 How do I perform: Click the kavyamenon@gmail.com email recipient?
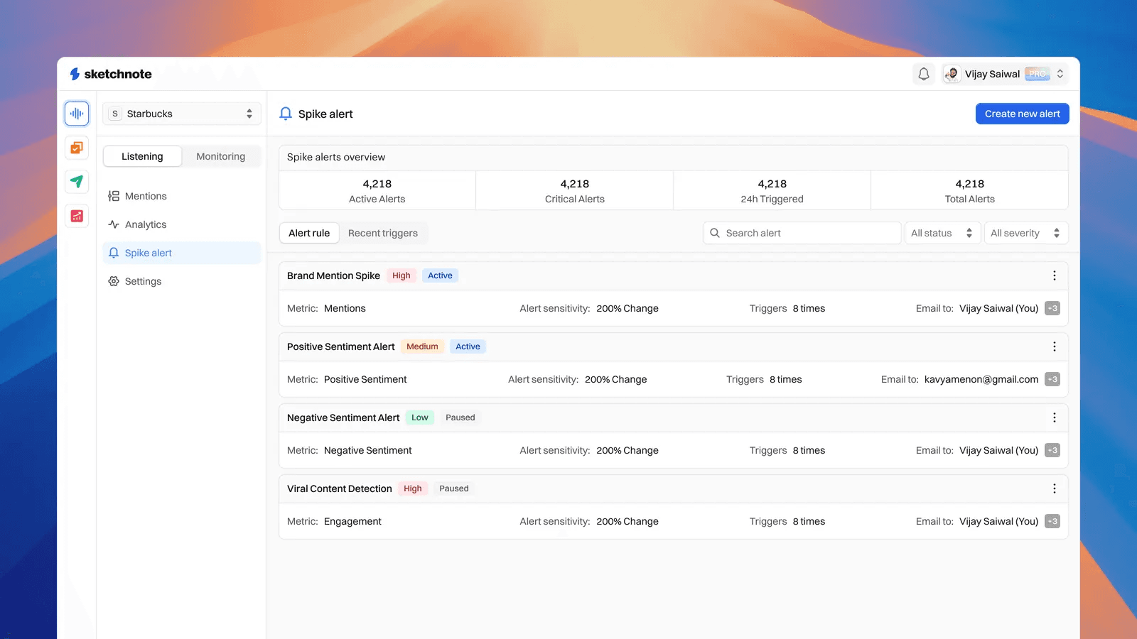981,379
